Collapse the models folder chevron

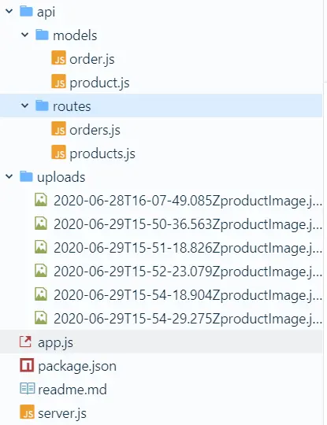tap(25, 35)
